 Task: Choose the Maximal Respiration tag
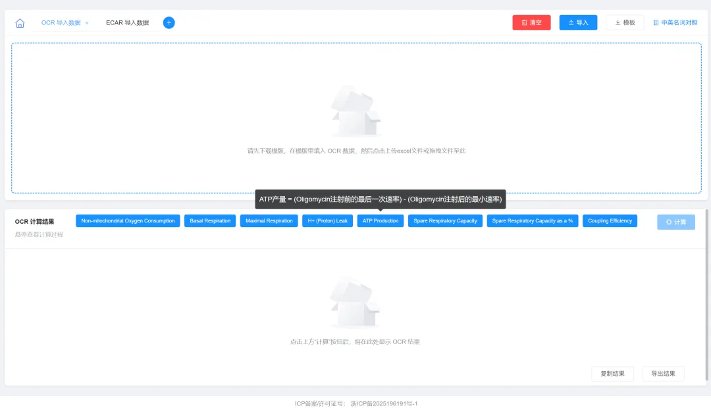269,221
